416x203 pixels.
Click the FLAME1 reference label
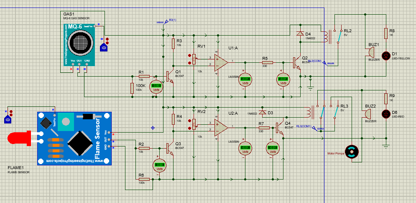click(x=16, y=168)
